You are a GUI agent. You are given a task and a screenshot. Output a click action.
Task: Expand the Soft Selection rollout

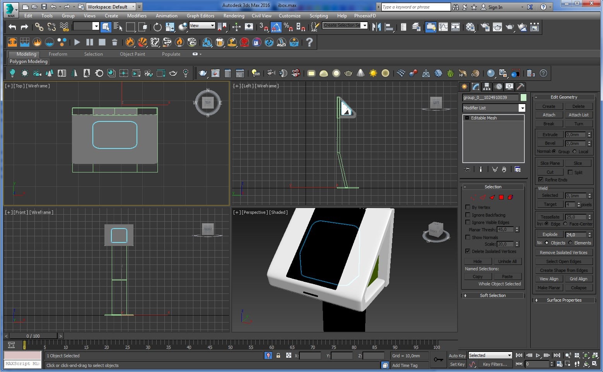pyautogui.click(x=493, y=295)
